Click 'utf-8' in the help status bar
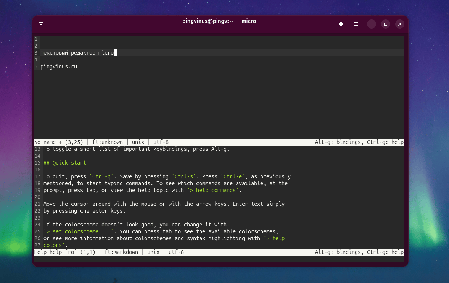The width and height of the screenshot is (449, 283). [176, 252]
